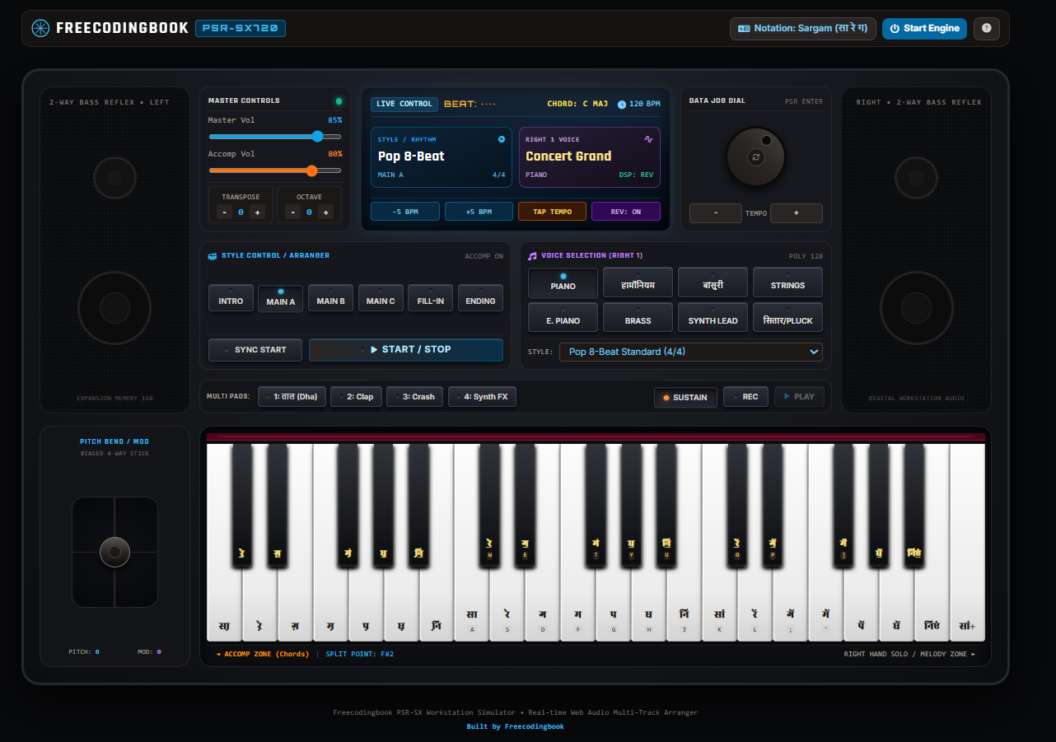The height and width of the screenshot is (742, 1056).
Task: Toggle reverb with REV: ON
Action: click(x=626, y=212)
